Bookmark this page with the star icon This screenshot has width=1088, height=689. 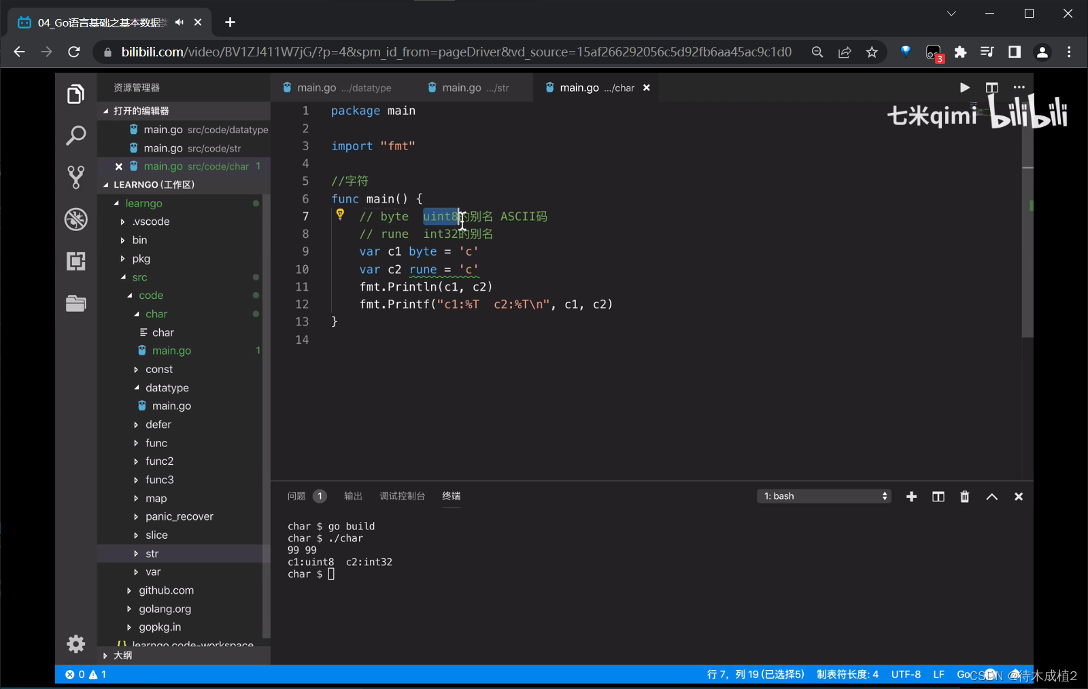click(x=872, y=52)
